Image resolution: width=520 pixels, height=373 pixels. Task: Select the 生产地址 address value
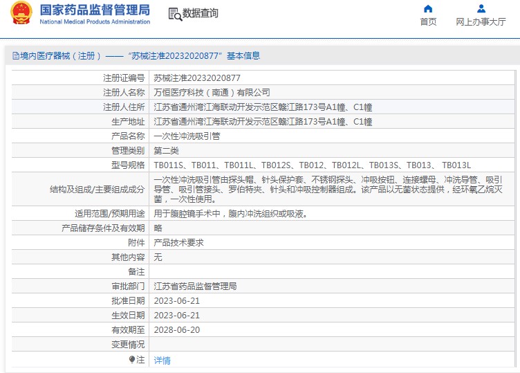(x=263, y=122)
